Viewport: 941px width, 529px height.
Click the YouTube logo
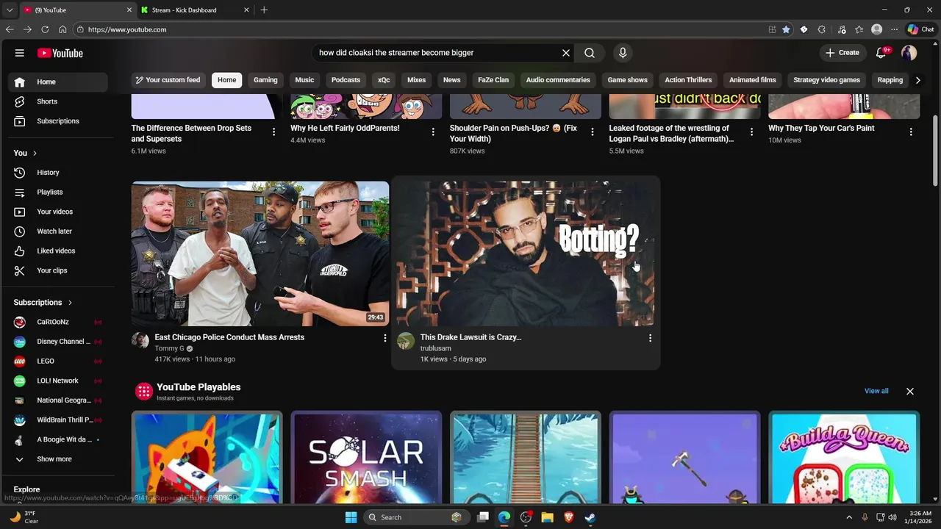(x=60, y=53)
